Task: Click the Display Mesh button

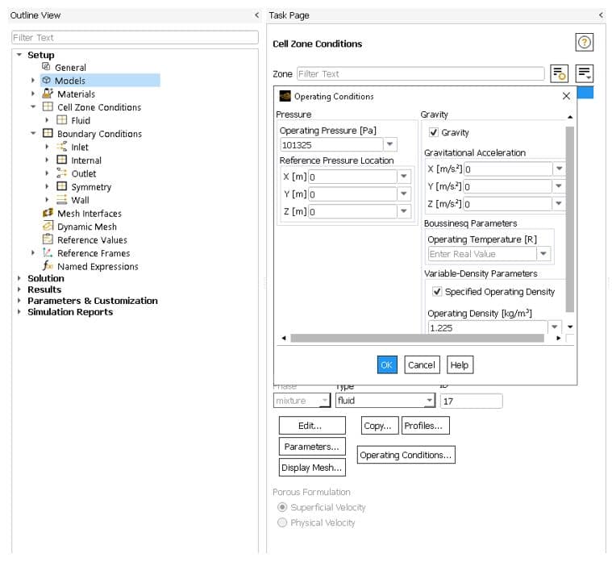Action: pos(311,468)
